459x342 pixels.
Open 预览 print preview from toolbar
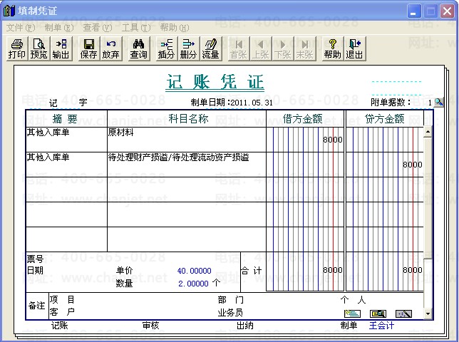pos(38,48)
